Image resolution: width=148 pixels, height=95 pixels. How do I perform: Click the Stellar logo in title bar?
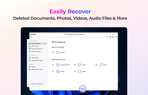[33, 34]
